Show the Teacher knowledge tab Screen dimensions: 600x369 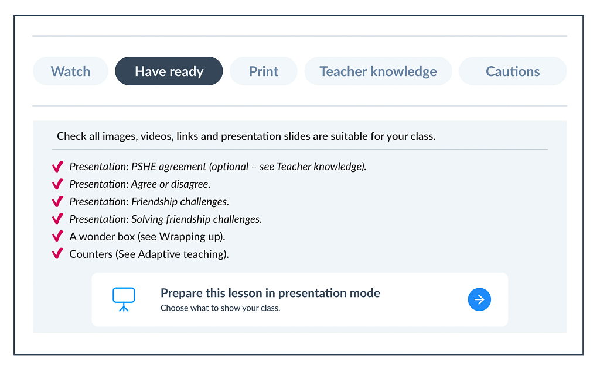click(x=378, y=71)
